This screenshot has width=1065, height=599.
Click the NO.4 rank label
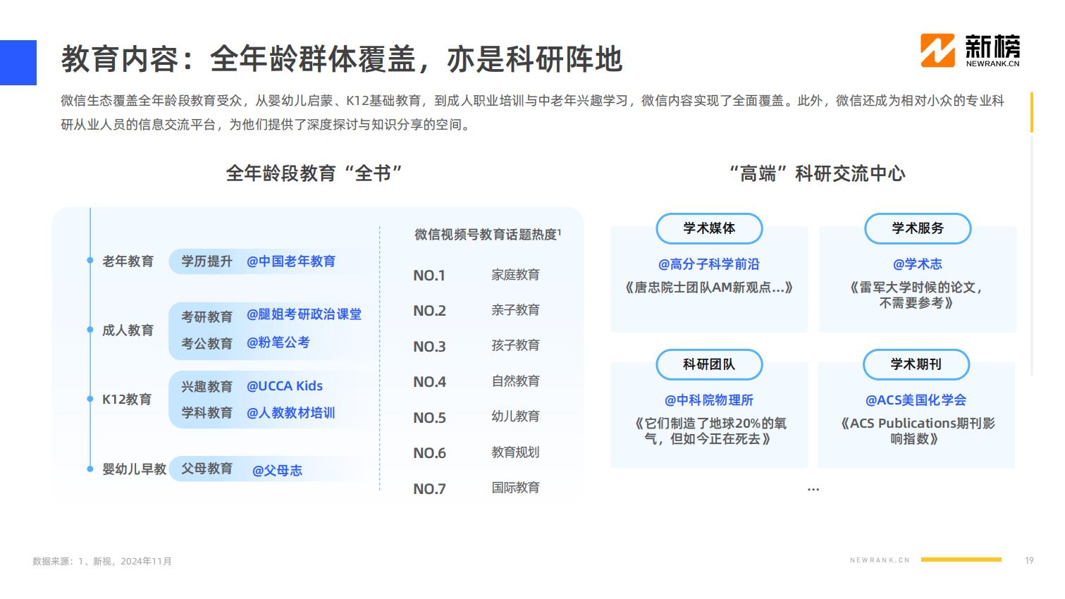[429, 382]
